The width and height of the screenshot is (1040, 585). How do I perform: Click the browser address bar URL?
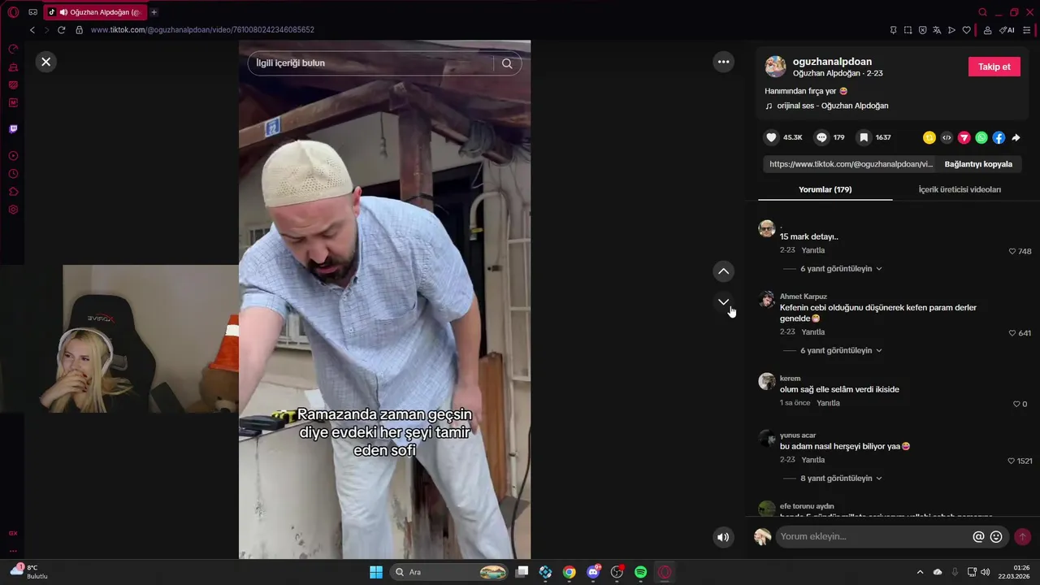click(x=202, y=30)
